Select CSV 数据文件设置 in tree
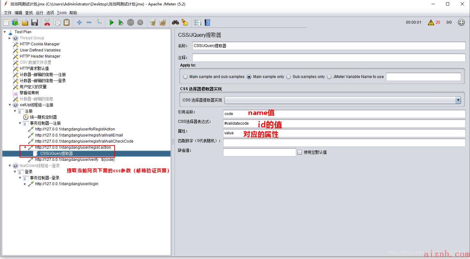 click(x=35, y=62)
